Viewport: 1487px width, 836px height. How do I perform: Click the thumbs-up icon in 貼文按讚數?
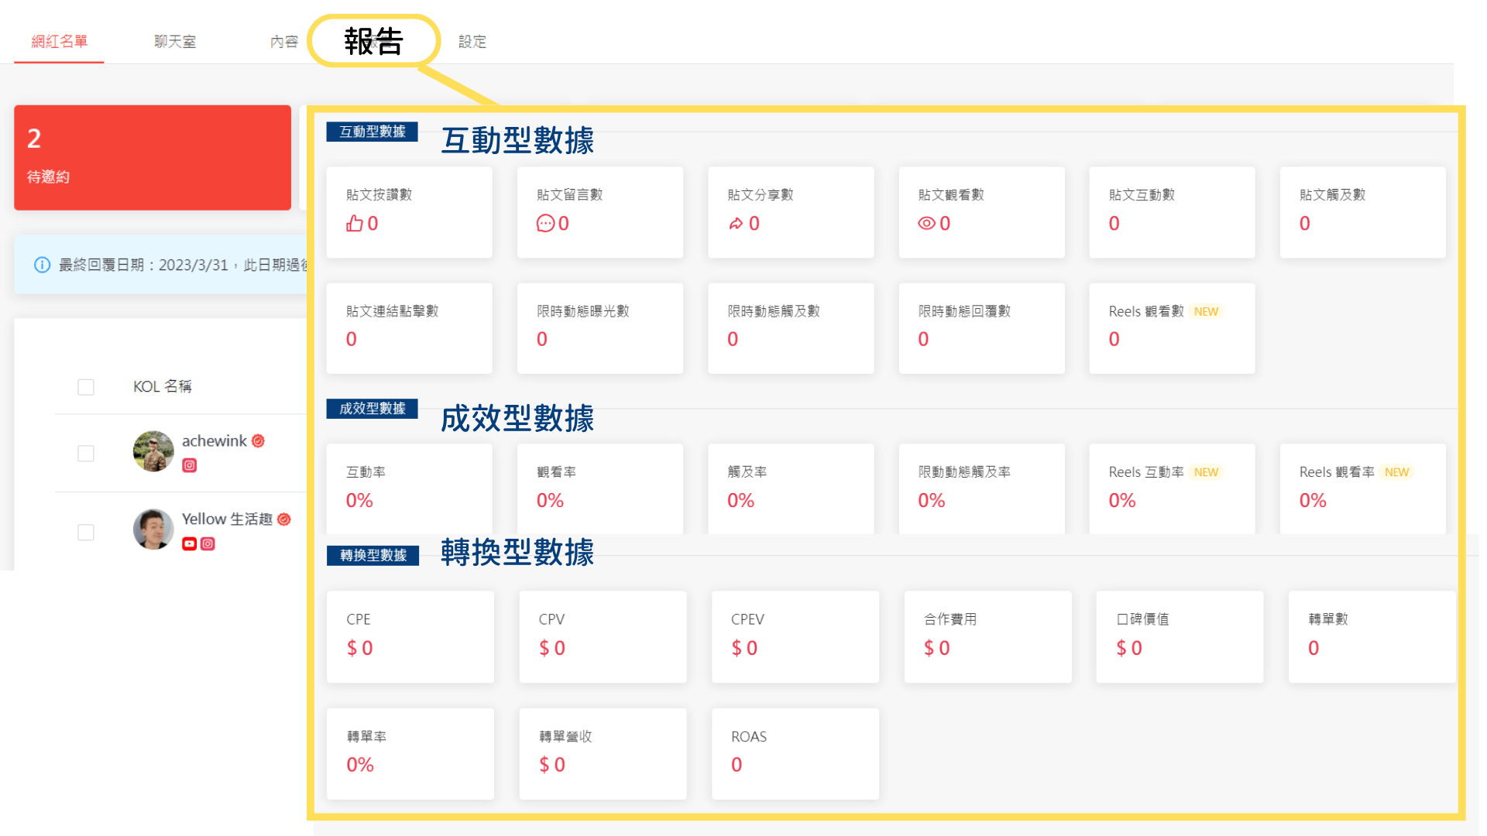354,224
